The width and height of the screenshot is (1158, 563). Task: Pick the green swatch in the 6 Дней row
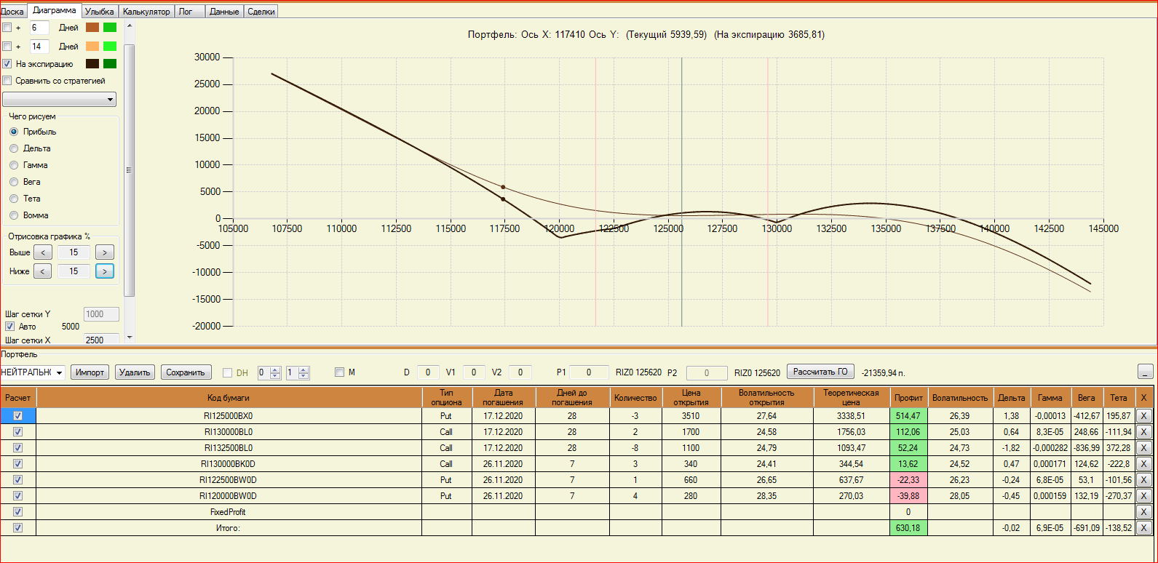point(110,28)
